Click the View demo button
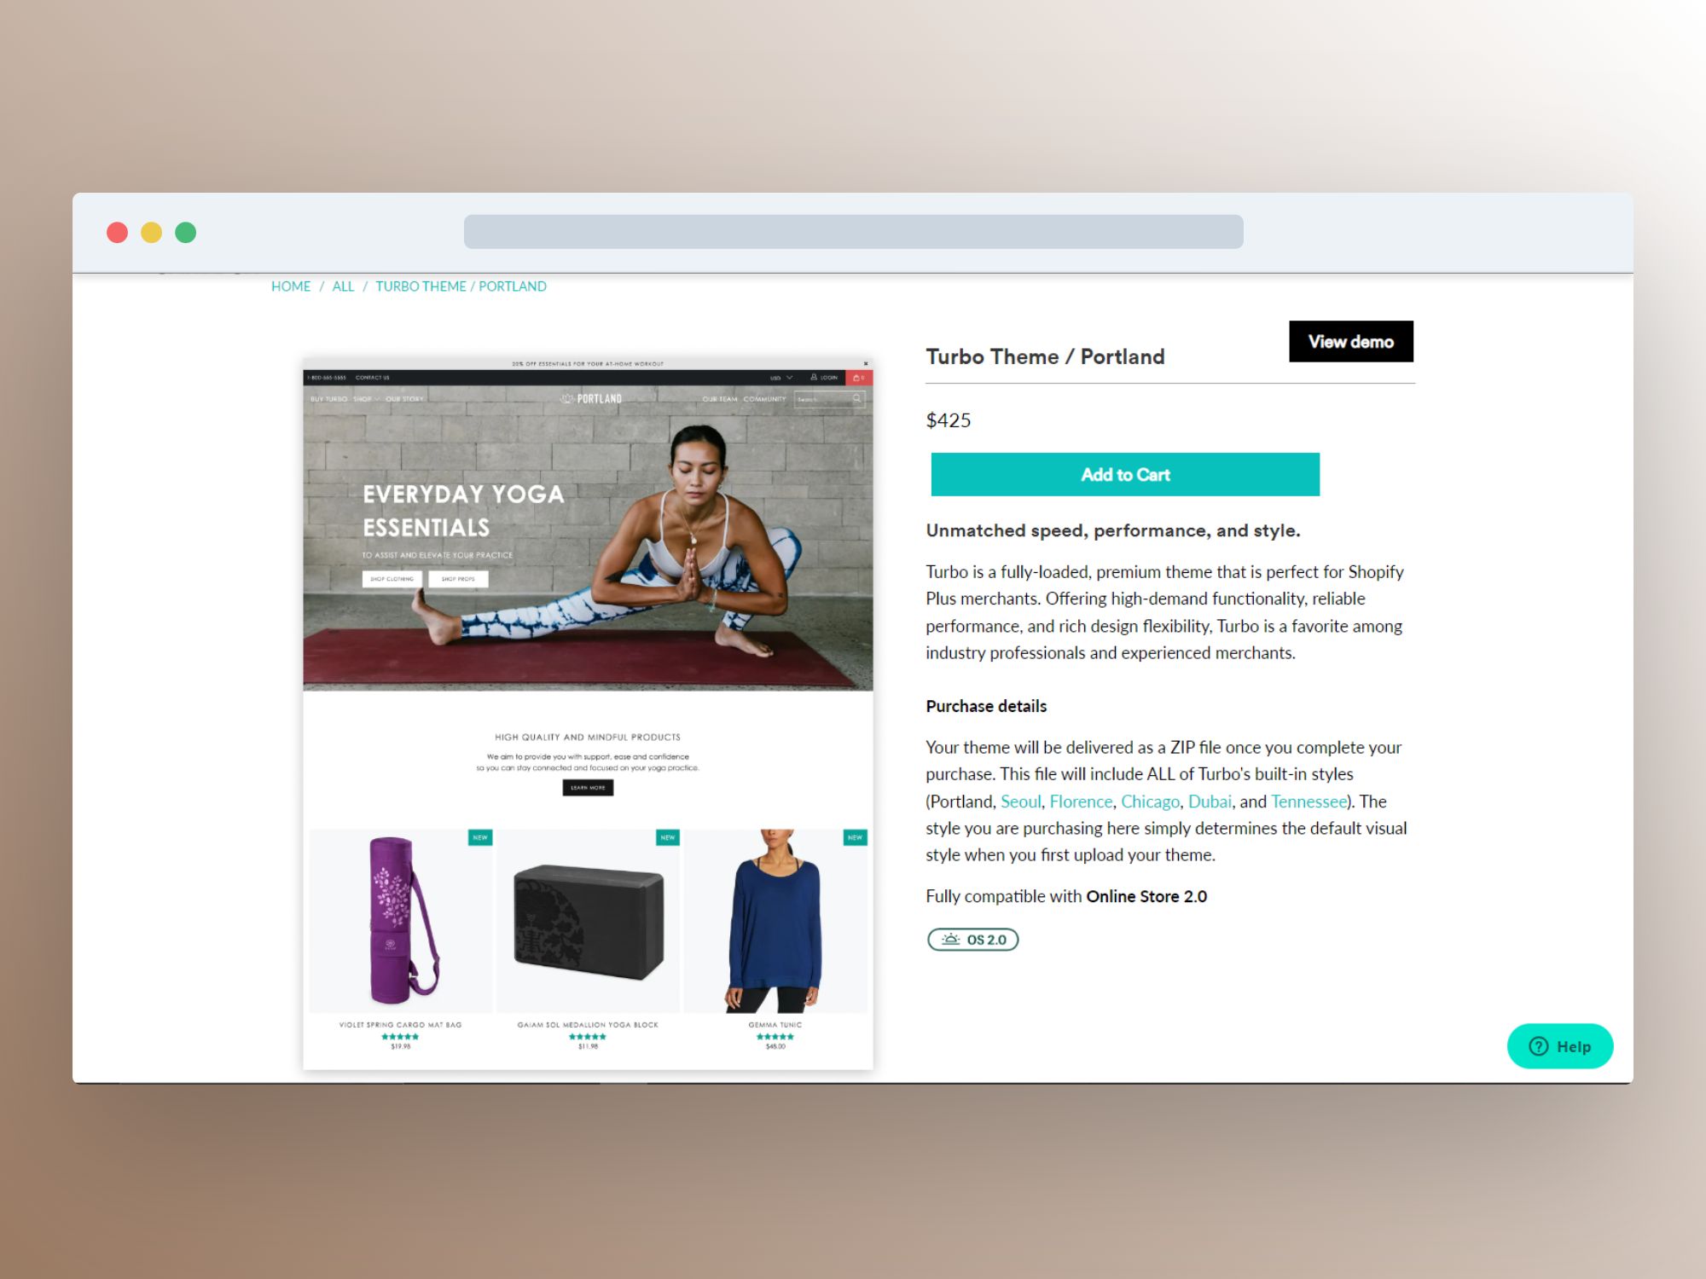Screen dimensions: 1706x1279 tap(1350, 341)
